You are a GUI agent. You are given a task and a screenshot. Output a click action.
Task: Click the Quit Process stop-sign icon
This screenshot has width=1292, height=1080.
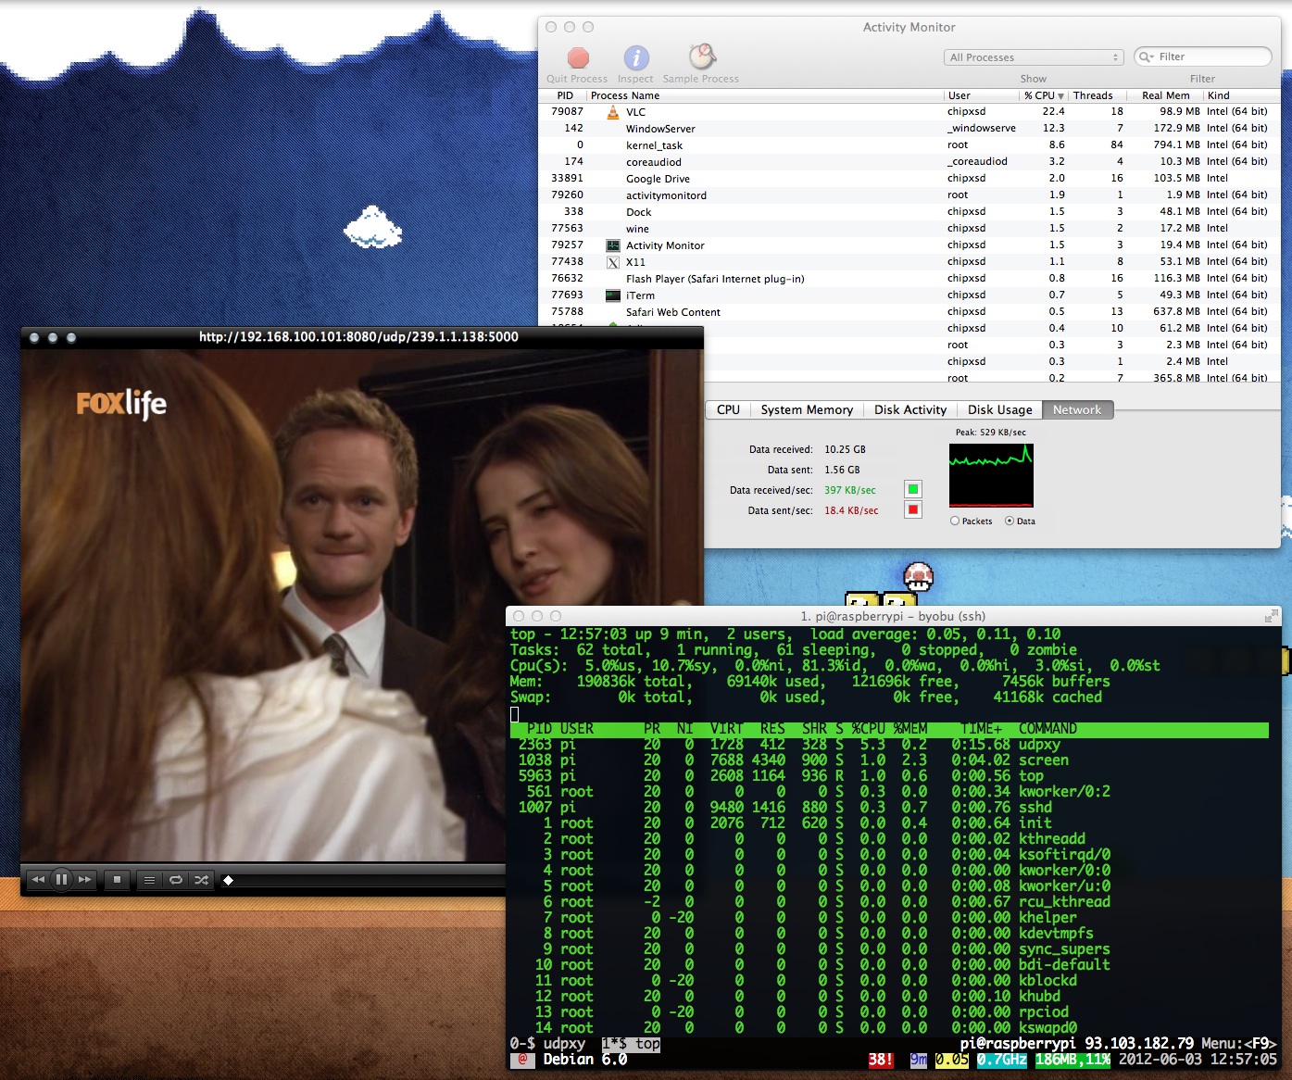577,56
